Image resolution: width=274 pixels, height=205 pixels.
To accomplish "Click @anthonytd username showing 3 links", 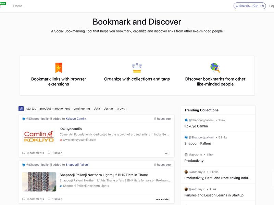I will click(x=197, y=172).
